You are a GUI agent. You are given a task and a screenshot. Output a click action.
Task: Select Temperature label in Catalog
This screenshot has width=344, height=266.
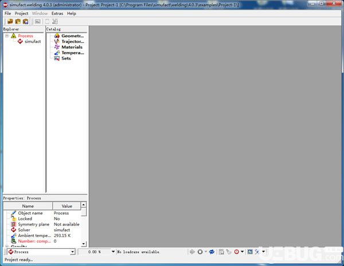click(x=73, y=53)
